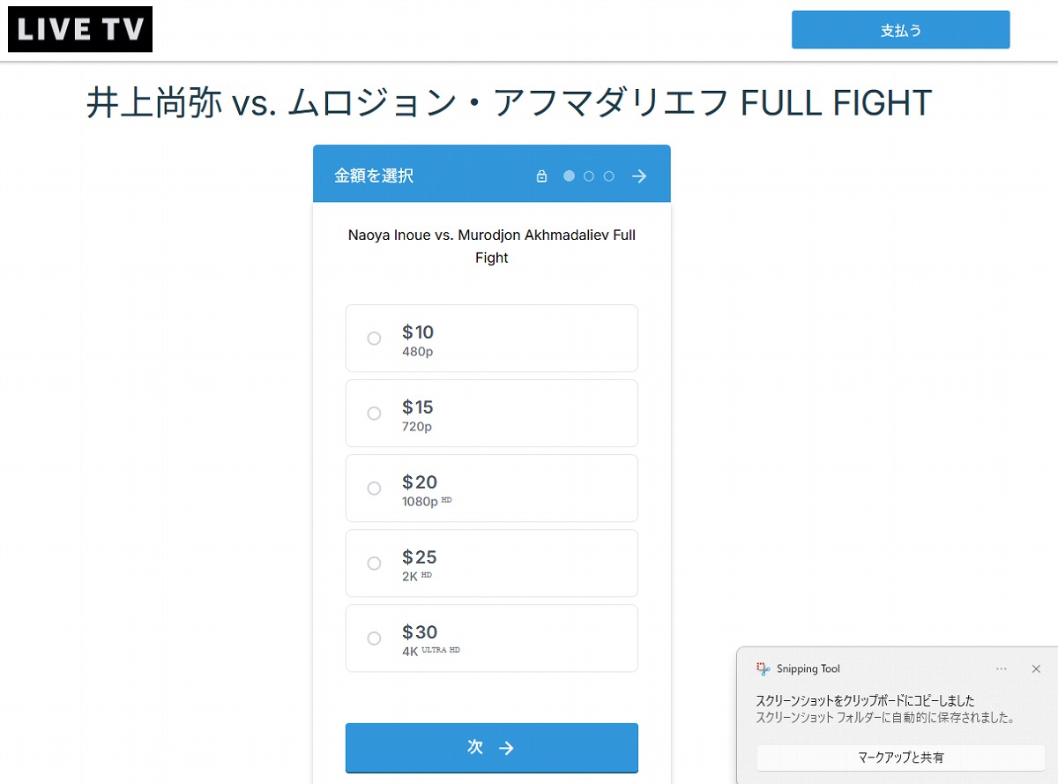
Task: Select the $15 720p radio button
Action: tap(374, 414)
